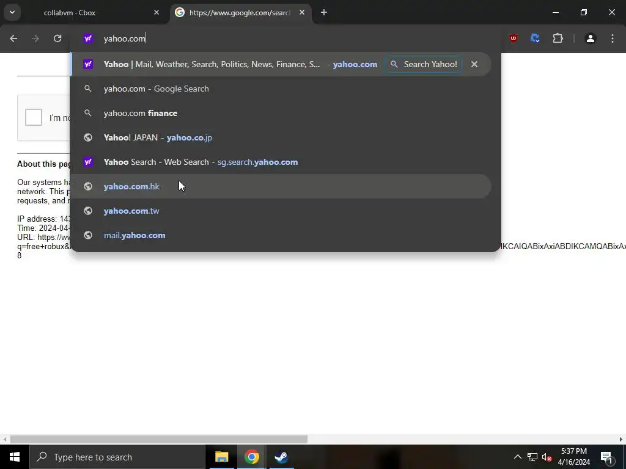Open the mail.yahoo.com suggestion

point(281,235)
